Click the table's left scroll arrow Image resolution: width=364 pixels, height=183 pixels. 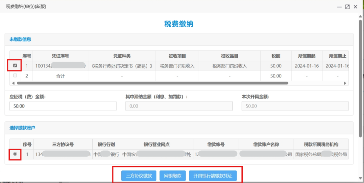point(13,83)
